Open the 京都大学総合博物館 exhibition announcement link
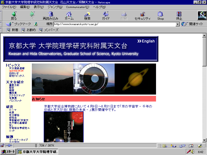This screenshot has height=155, width=207. (x=98, y=108)
